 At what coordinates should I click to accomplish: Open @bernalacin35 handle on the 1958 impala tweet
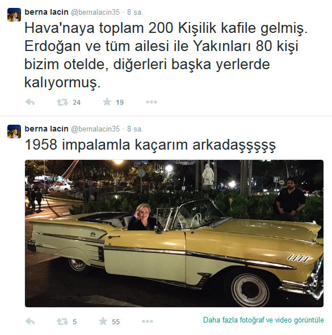[x=95, y=129]
